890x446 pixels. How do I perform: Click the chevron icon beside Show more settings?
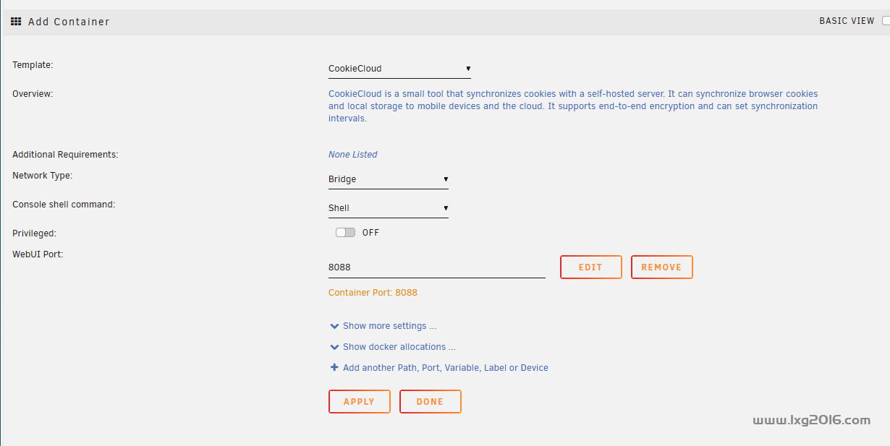pyautogui.click(x=334, y=327)
